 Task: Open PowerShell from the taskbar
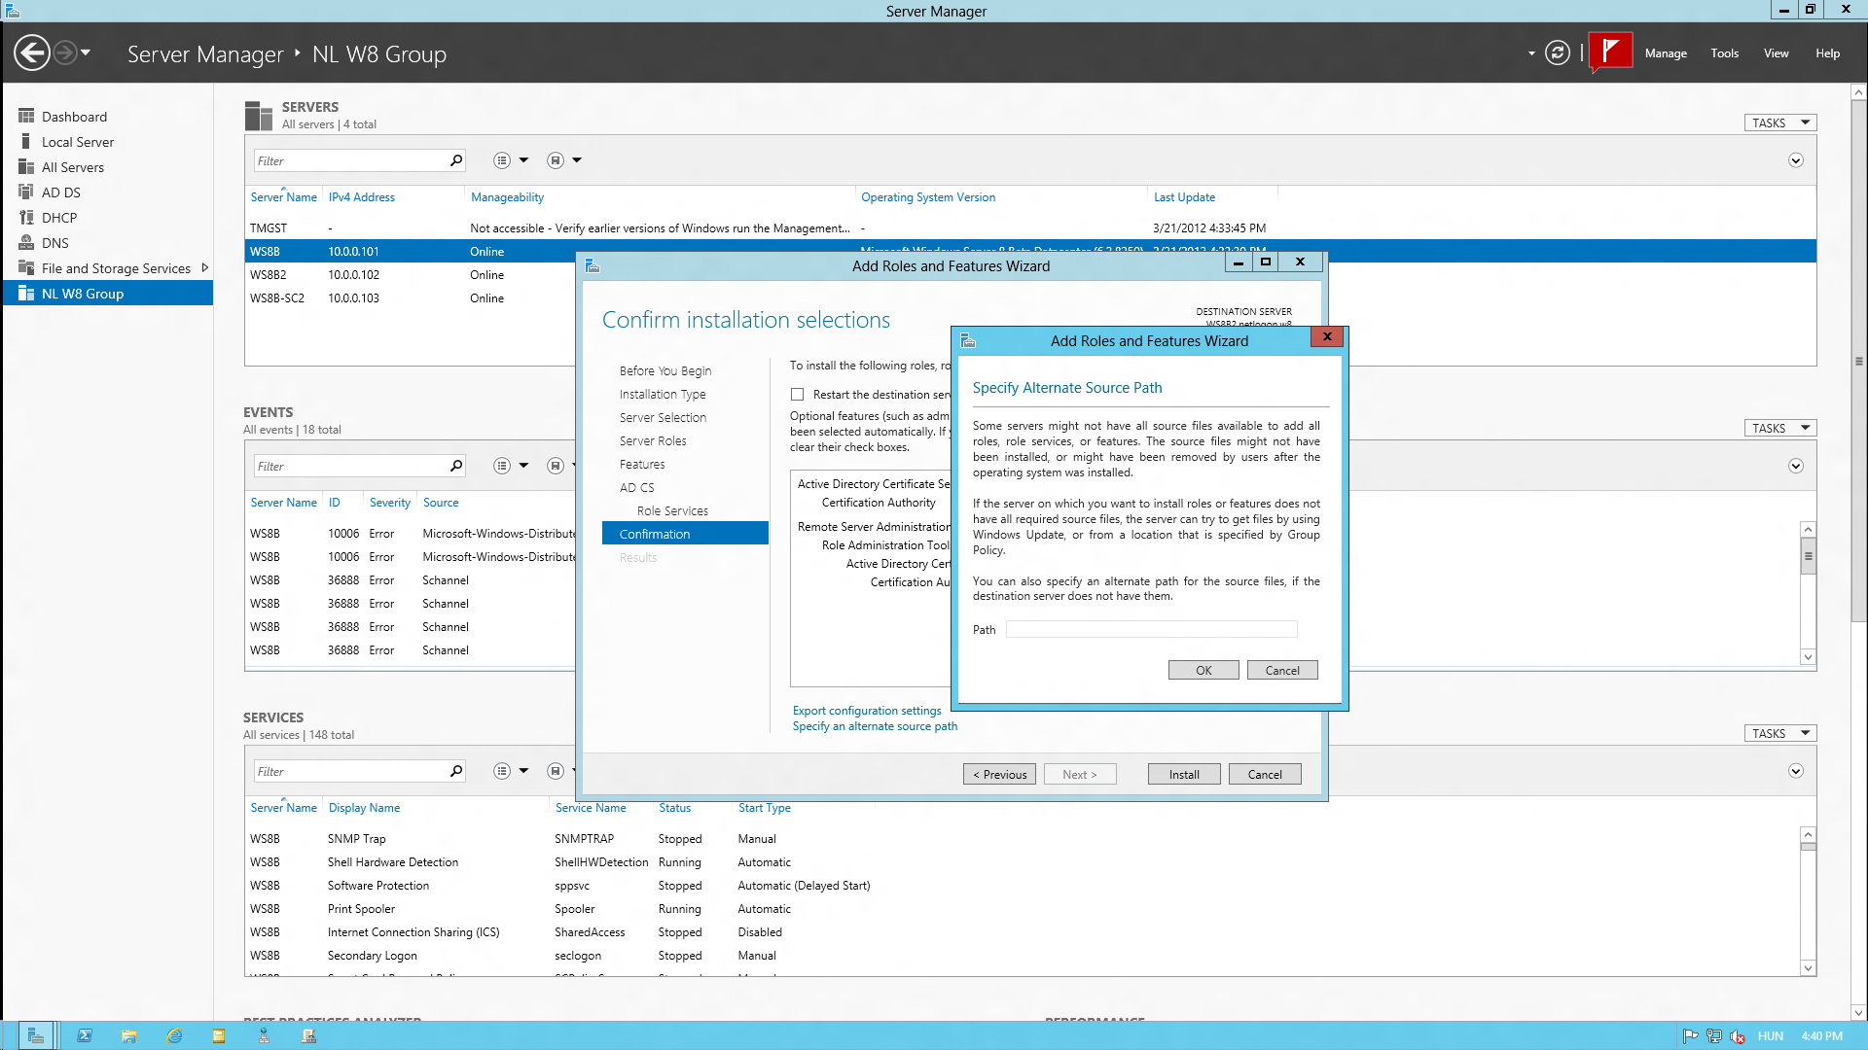pos(85,1035)
